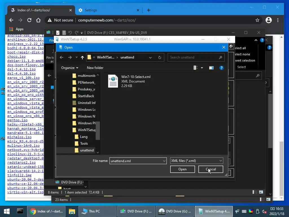Expand the File name history dropdown

click(164, 161)
